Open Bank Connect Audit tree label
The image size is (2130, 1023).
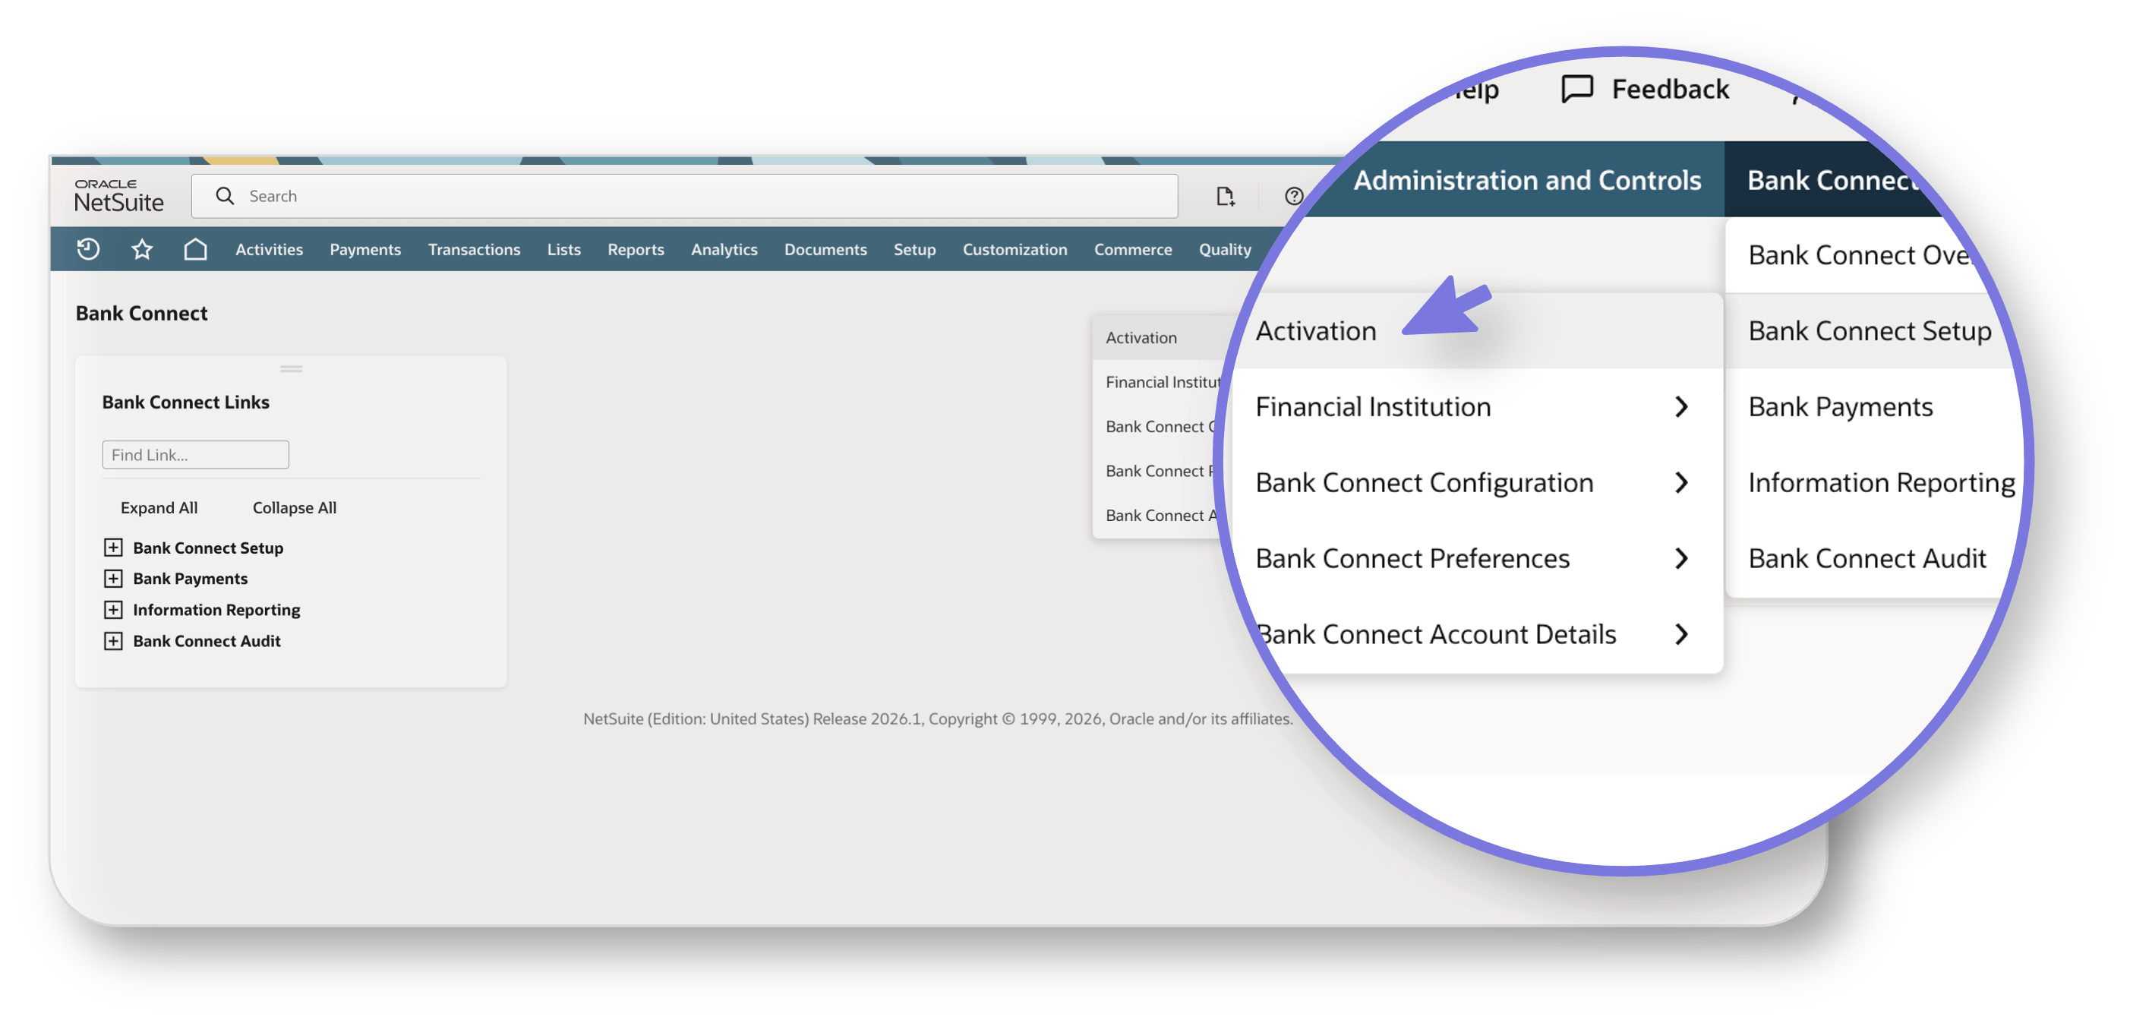(207, 641)
